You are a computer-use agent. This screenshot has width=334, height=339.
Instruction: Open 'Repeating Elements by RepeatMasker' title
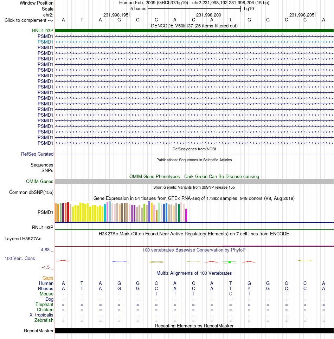(x=194, y=326)
